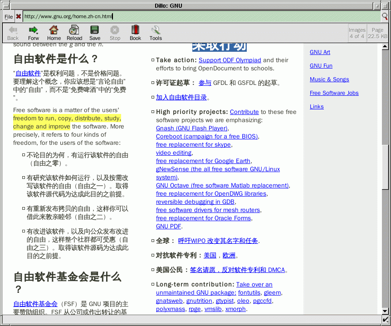
Task: Open the 加入自由软件目录 link
Action: coord(181,97)
